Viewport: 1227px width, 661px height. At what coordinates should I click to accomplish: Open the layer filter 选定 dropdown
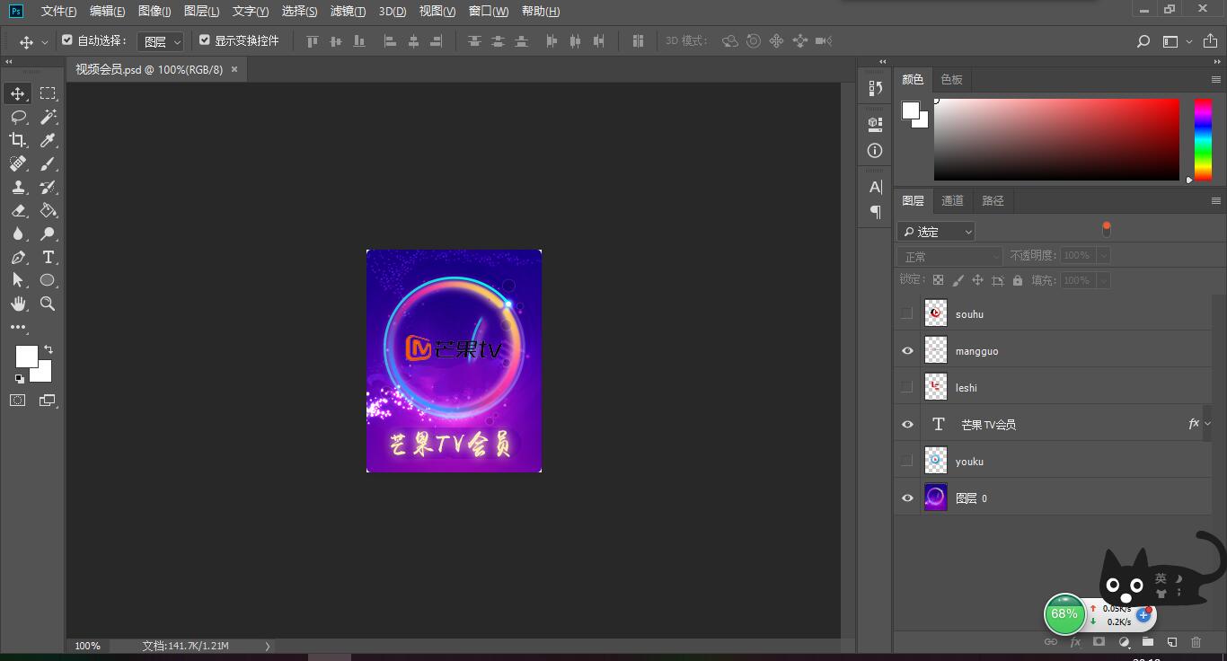pos(936,232)
